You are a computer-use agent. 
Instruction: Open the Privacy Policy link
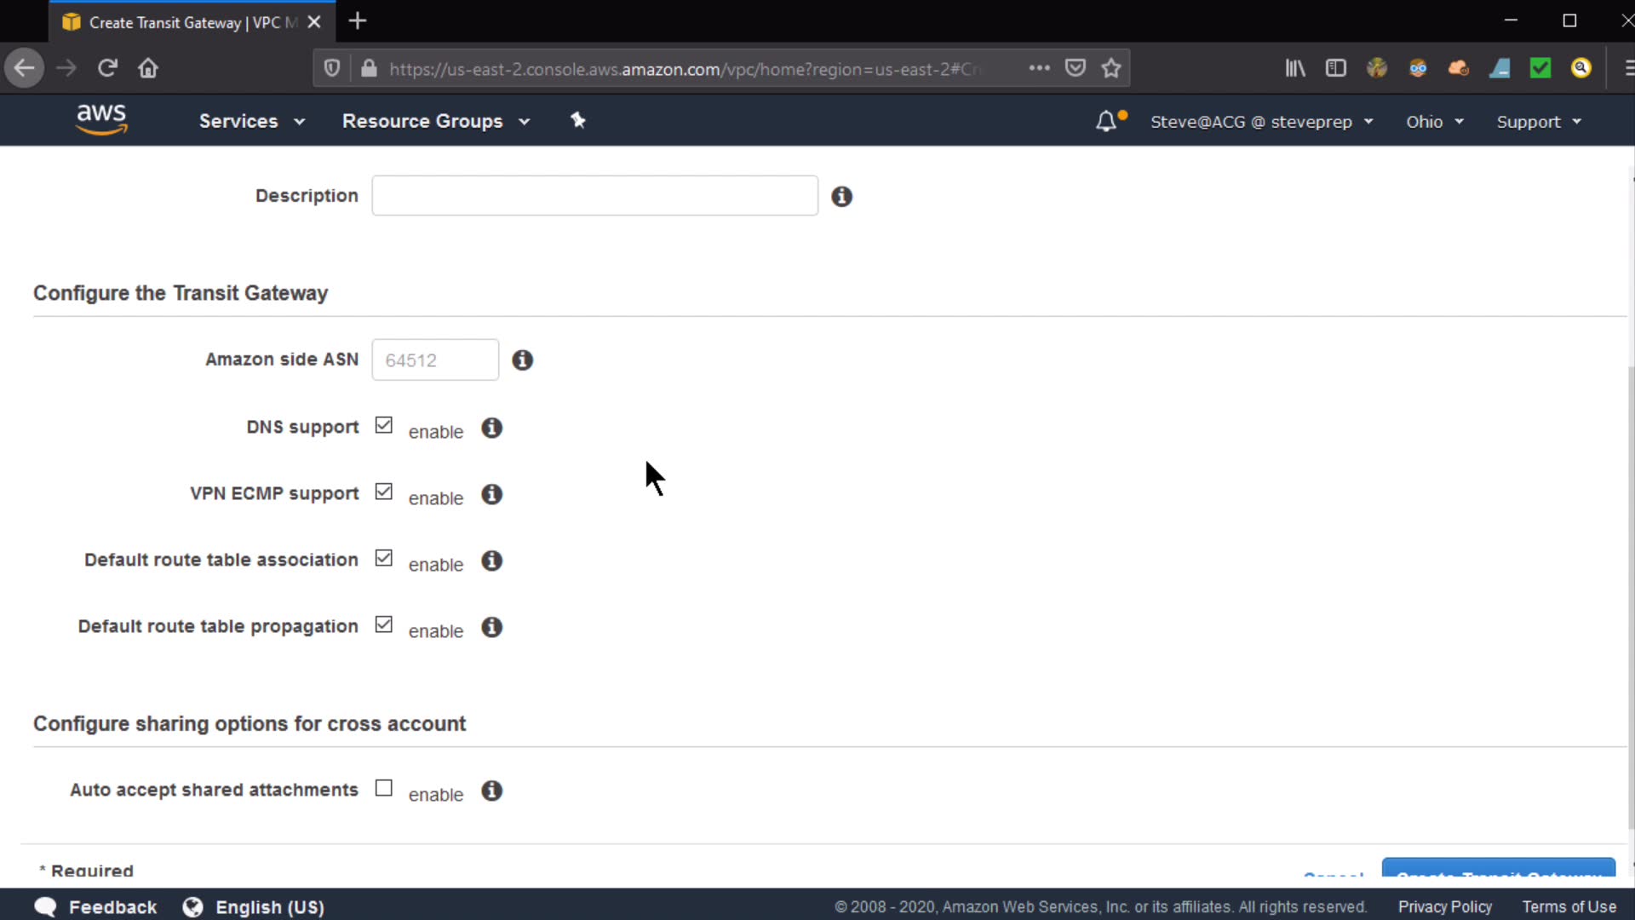pyautogui.click(x=1444, y=907)
